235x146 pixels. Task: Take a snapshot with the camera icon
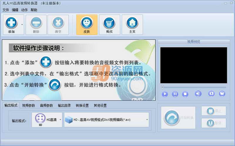[x=211, y=94]
